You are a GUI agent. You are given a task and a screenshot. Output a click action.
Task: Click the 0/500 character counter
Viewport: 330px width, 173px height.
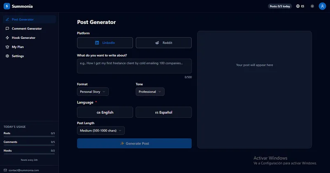click(188, 77)
